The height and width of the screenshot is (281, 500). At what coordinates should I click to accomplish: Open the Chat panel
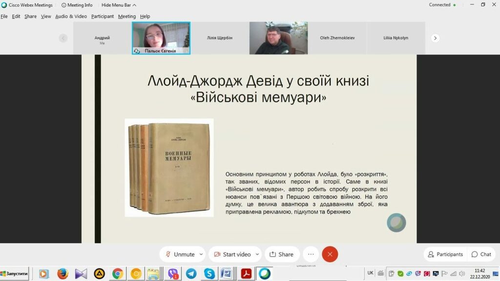point(481,254)
